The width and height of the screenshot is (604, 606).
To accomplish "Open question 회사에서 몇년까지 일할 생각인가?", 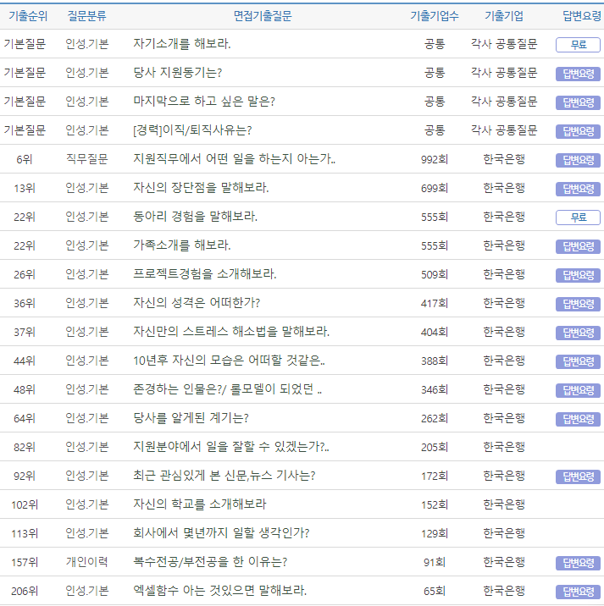I will coord(221,533).
